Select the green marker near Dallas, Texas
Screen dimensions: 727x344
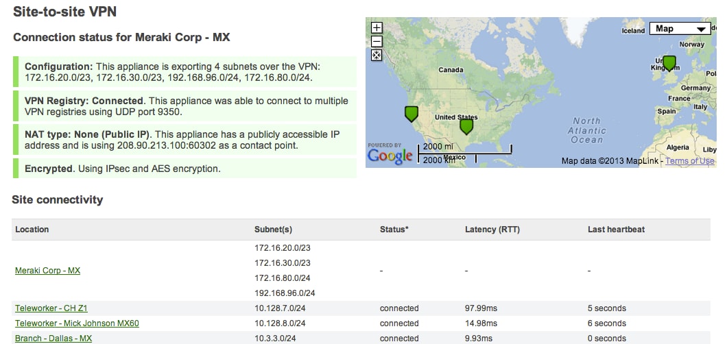point(466,126)
